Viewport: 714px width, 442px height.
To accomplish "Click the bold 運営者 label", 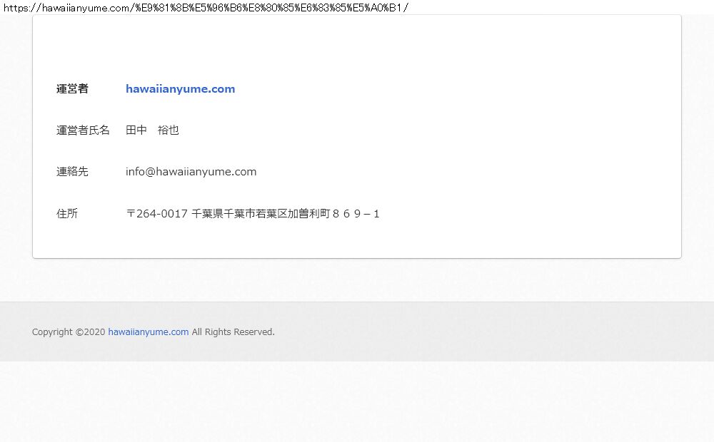I will pos(72,88).
